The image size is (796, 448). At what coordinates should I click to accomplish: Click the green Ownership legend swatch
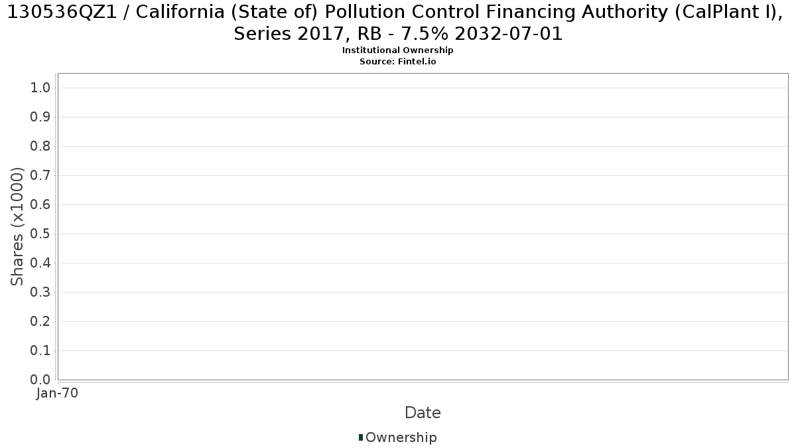click(x=361, y=437)
